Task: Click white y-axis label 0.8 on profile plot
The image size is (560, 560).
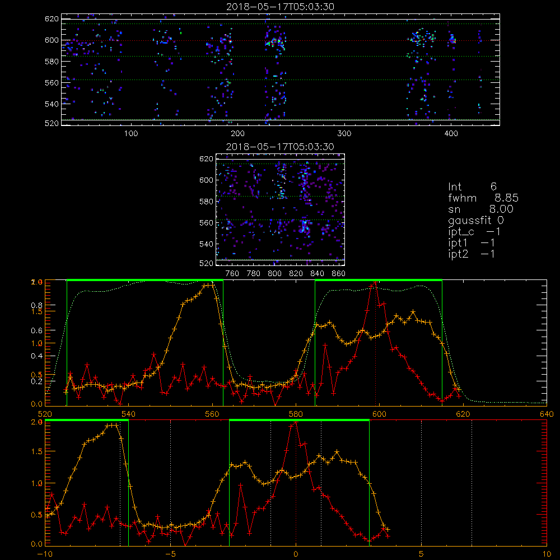Action: (x=36, y=305)
